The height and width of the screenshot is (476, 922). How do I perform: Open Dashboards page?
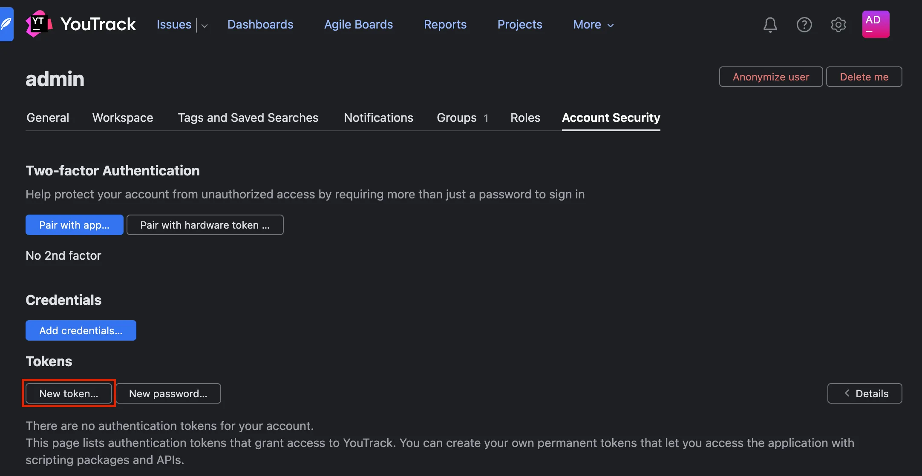[260, 25]
